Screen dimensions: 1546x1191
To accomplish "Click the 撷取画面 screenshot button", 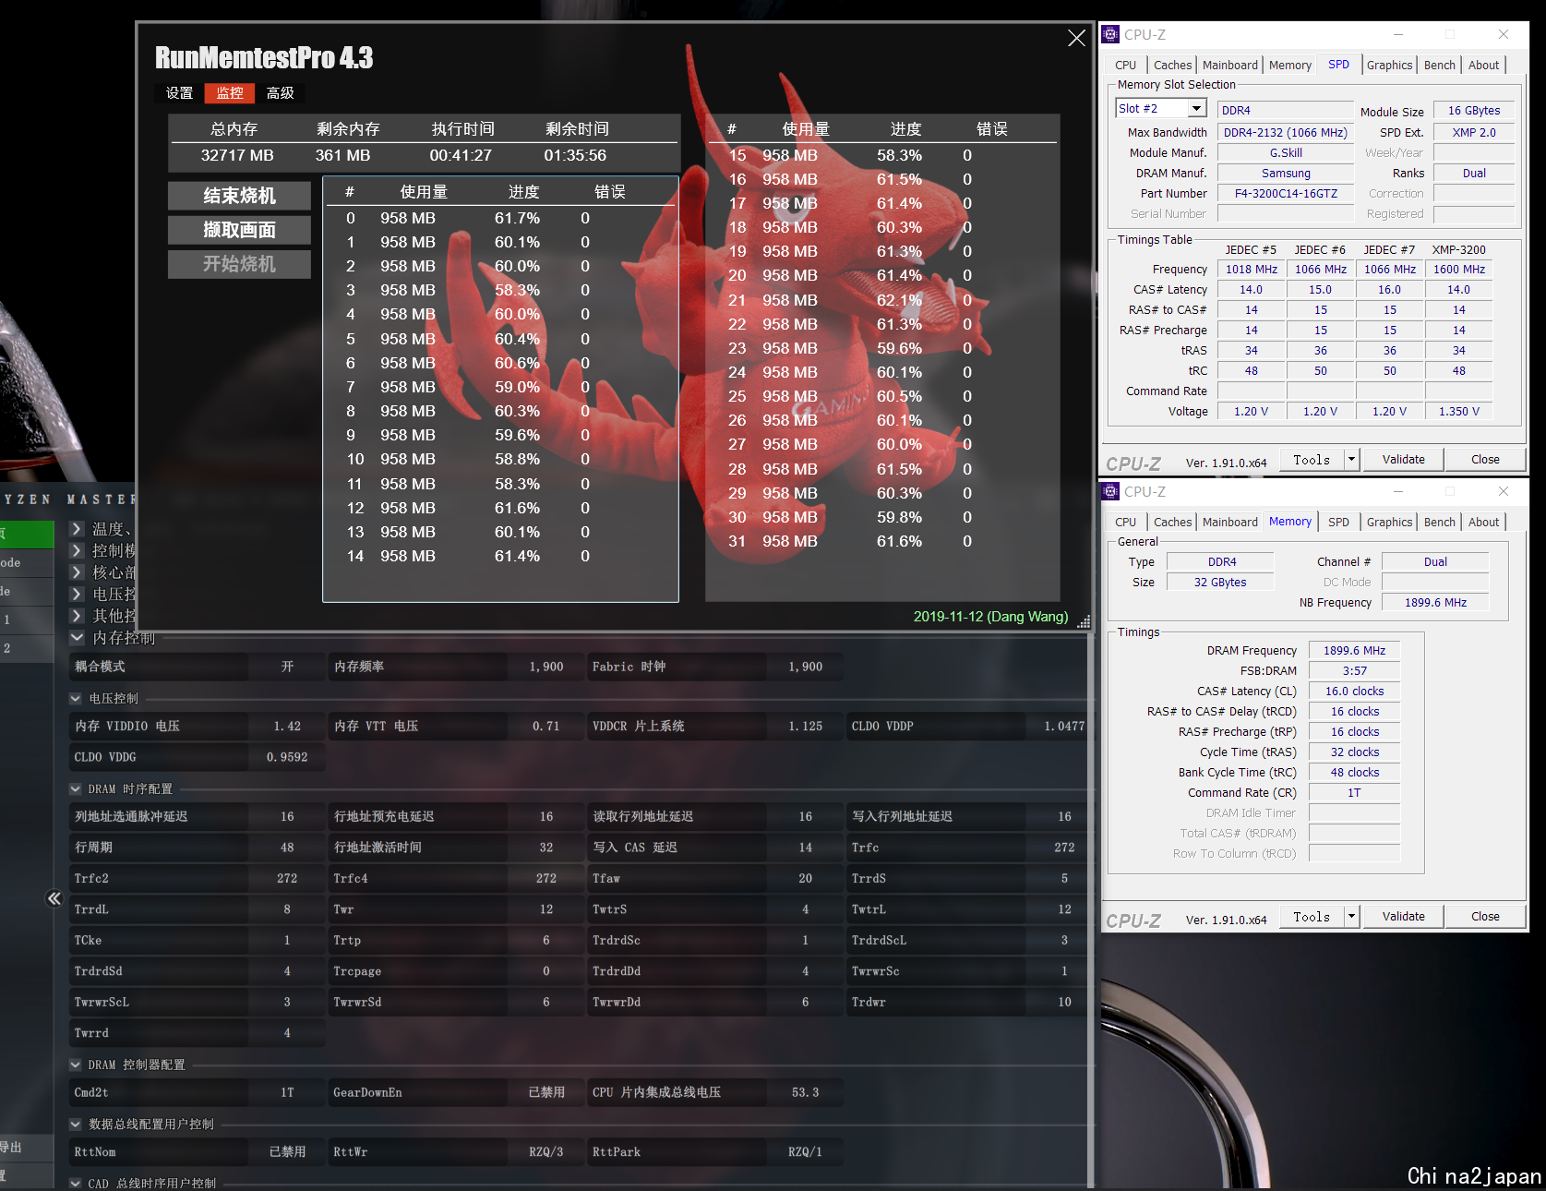I will tap(239, 230).
